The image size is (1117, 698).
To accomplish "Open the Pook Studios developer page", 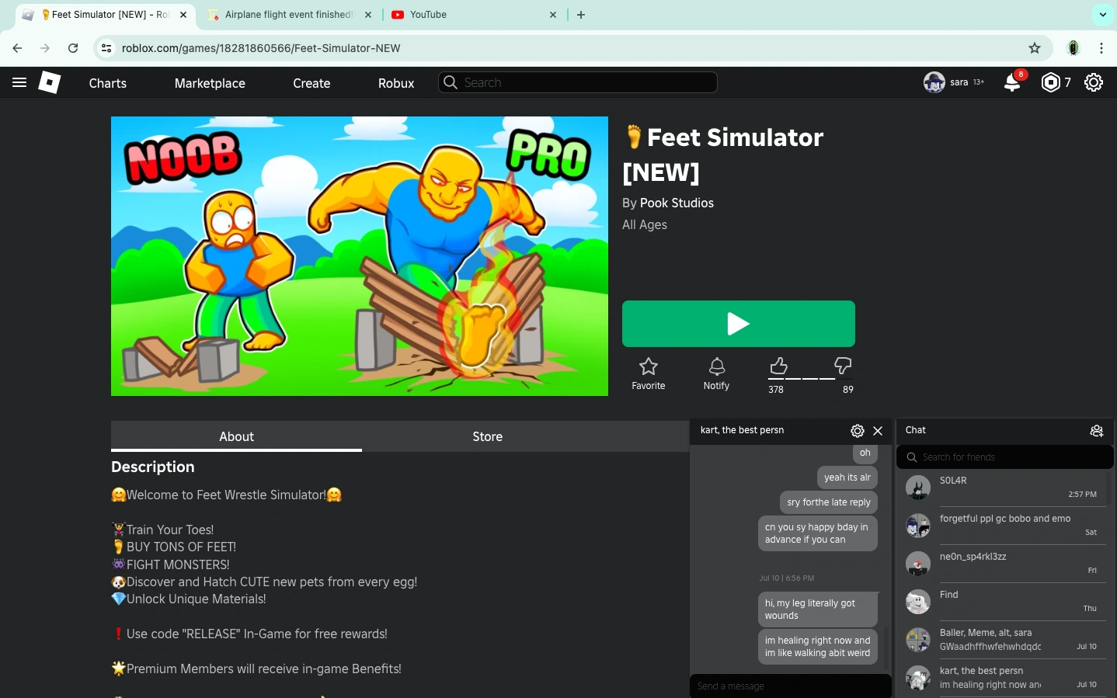I will [677, 203].
